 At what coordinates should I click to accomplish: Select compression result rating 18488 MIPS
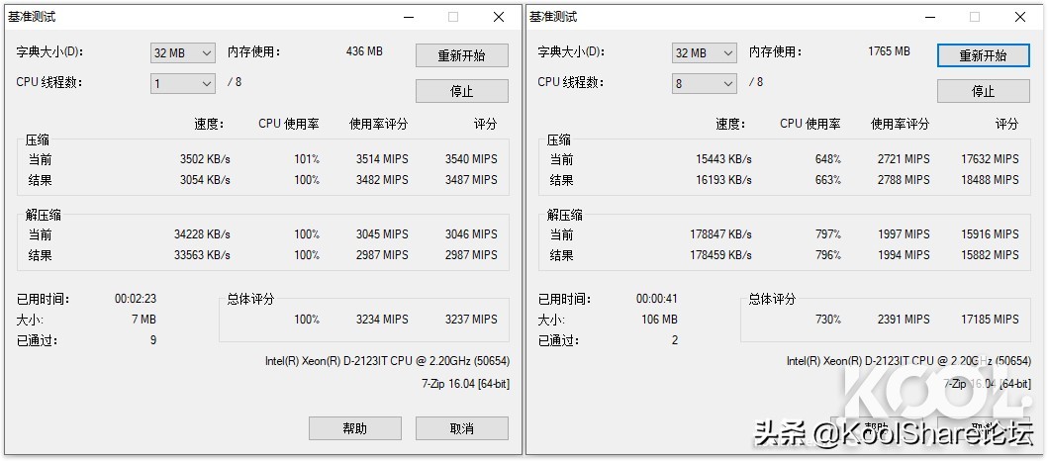990,180
